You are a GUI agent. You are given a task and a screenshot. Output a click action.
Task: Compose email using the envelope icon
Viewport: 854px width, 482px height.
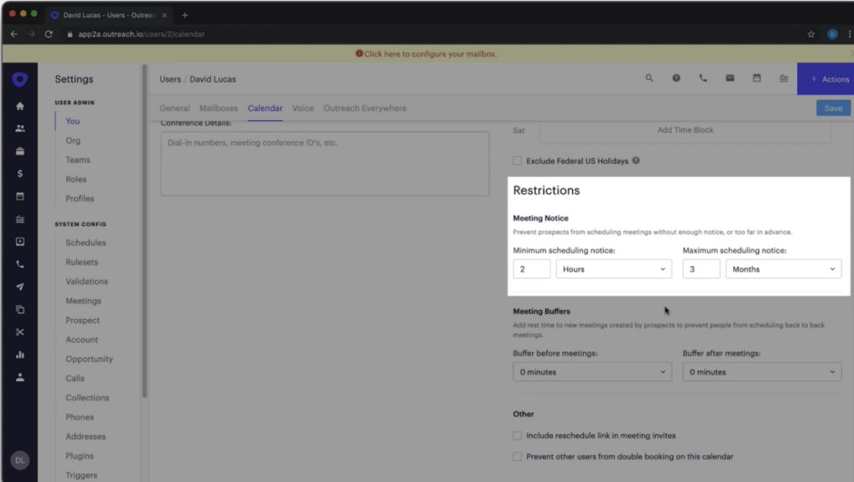(x=730, y=78)
